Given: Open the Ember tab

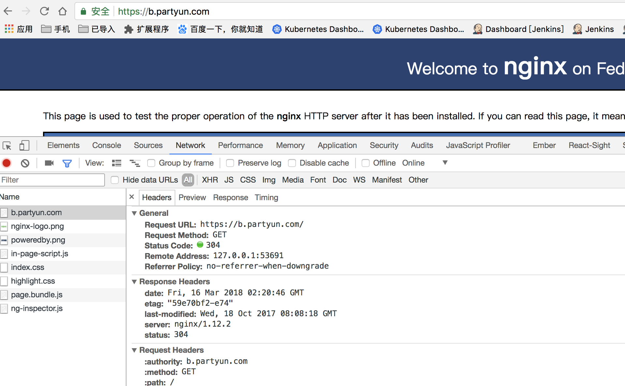Looking at the screenshot, I should [x=544, y=145].
